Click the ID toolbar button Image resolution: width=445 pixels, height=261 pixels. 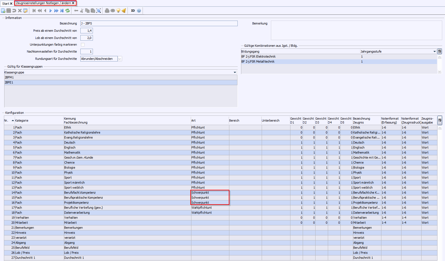[133, 11]
